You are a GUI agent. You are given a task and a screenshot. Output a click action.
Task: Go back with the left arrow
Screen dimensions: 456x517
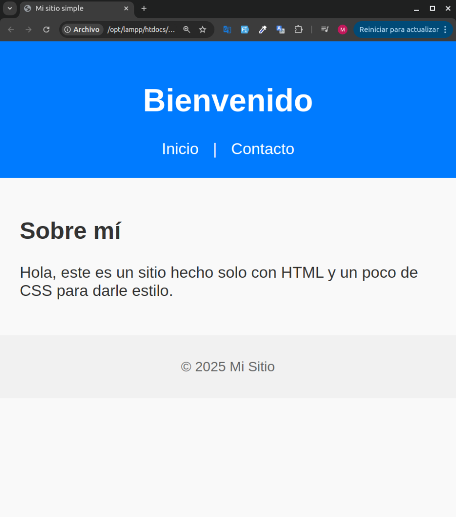tap(11, 30)
